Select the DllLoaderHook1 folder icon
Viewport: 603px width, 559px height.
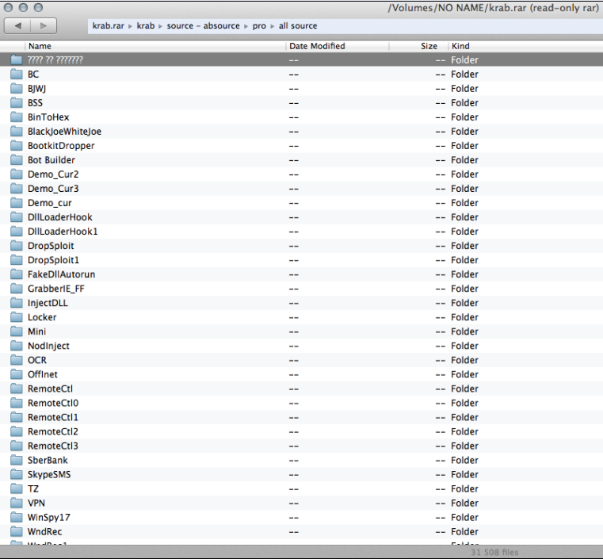16,232
